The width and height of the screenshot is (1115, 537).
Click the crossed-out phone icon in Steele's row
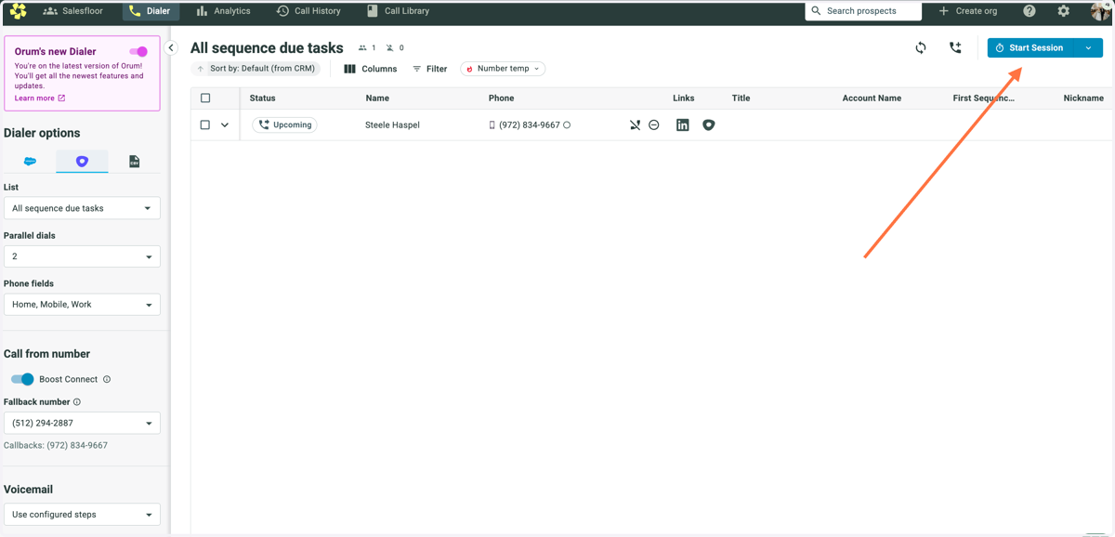point(635,124)
